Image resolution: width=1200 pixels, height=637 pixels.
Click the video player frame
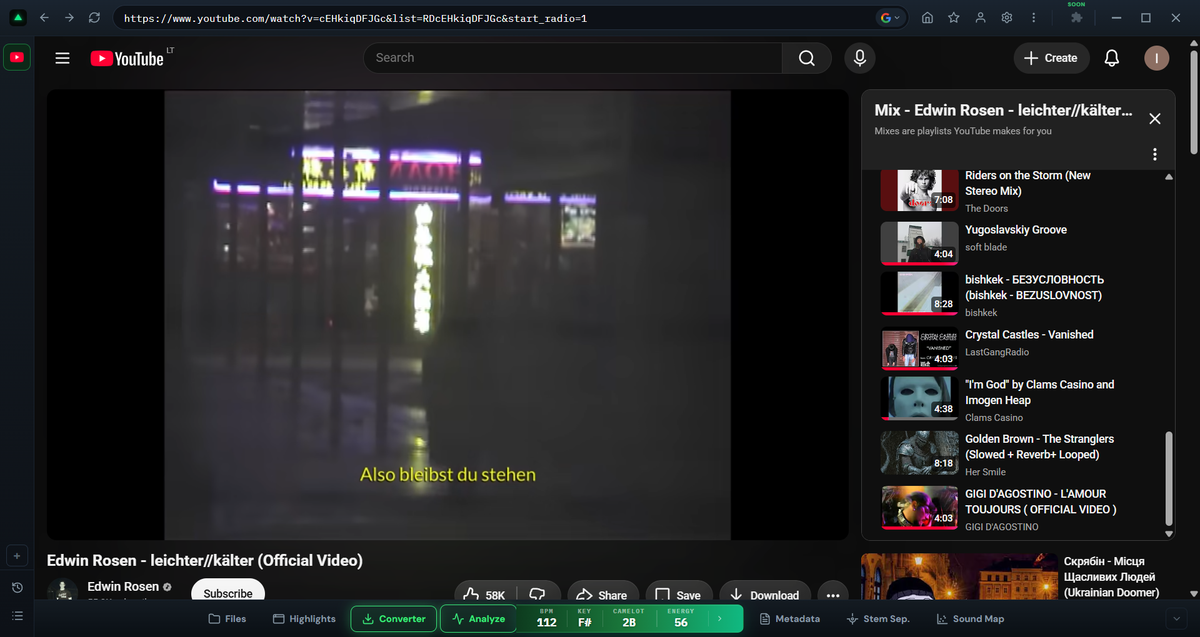click(447, 315)
